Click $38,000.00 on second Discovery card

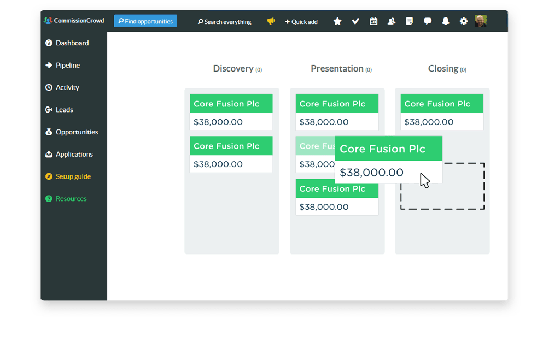218,164
